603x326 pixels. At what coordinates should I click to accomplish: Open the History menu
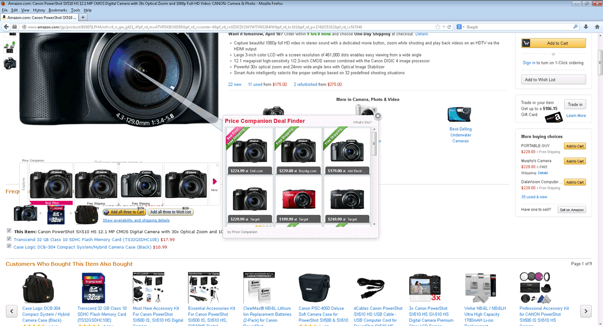pyautogui.click(x=39, y=10)
